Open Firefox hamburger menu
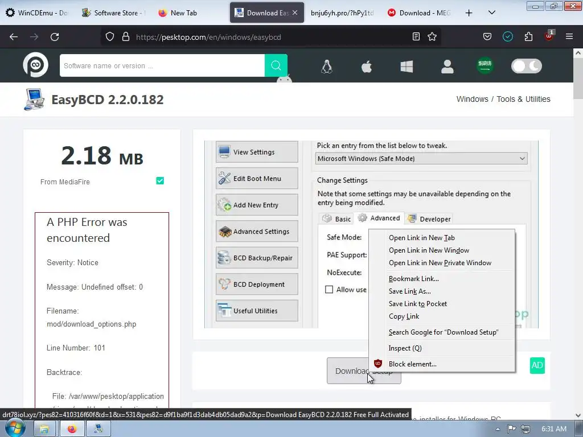583x437 pixels. 569,36
